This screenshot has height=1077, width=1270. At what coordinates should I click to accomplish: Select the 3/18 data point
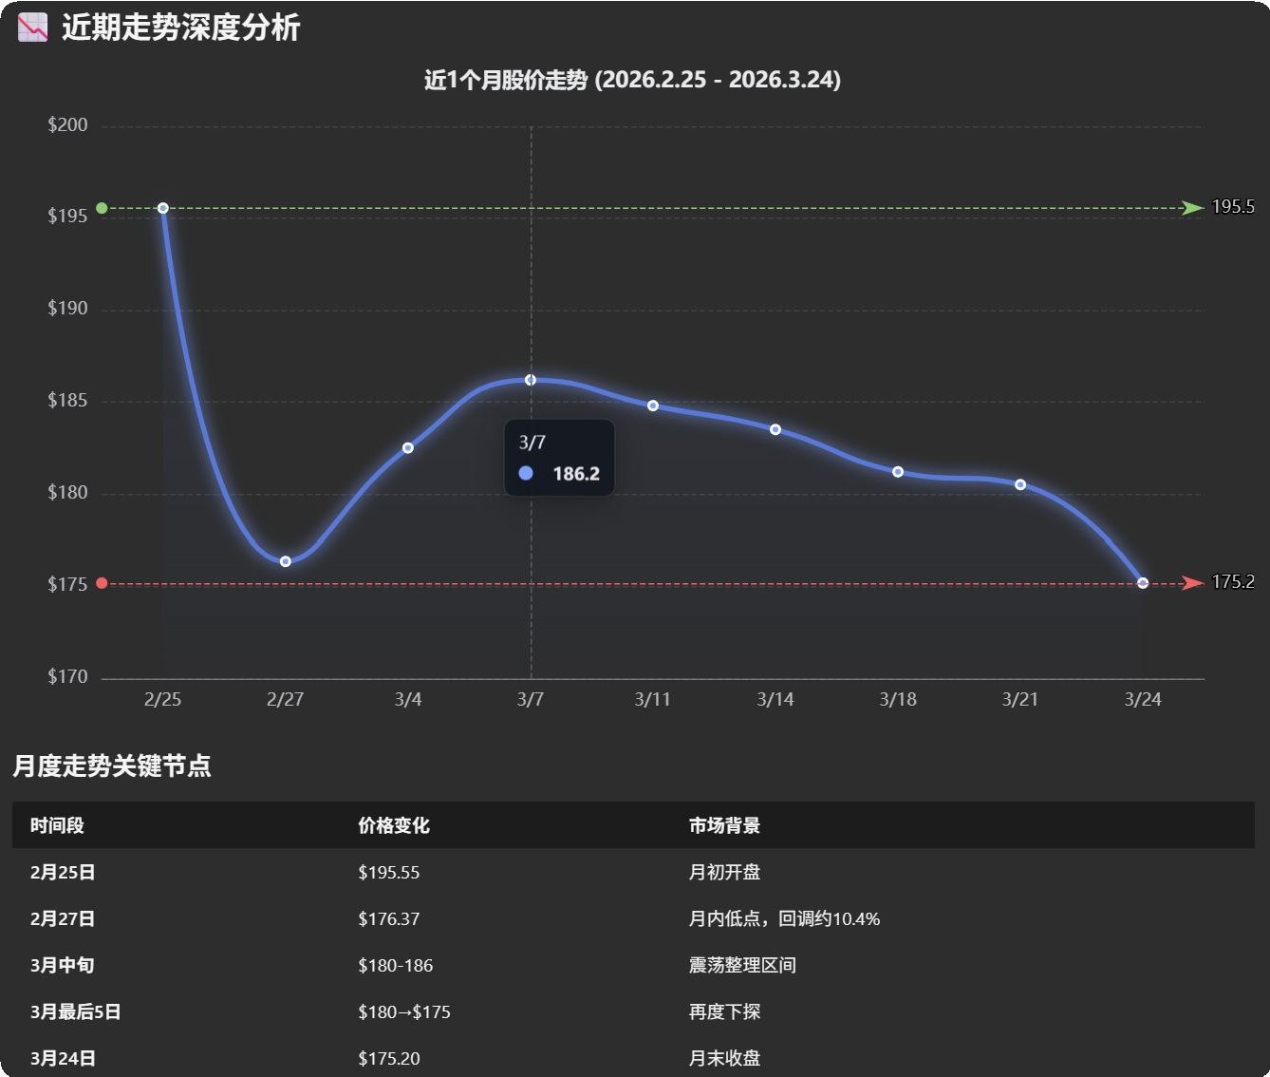tap(898, 472)
